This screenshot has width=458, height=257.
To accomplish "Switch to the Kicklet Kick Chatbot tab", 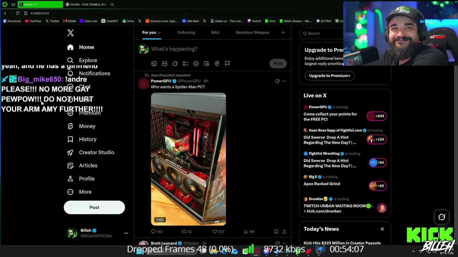I will coord(86,4).
